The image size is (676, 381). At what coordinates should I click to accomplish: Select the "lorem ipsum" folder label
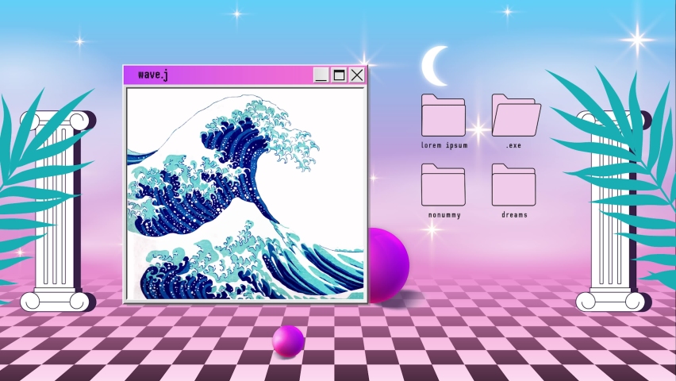pos(444,146)
